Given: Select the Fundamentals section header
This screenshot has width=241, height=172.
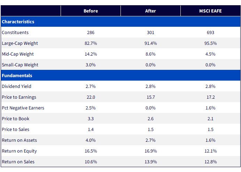Looking at the screenshot, I should click(x=17, y=75).
